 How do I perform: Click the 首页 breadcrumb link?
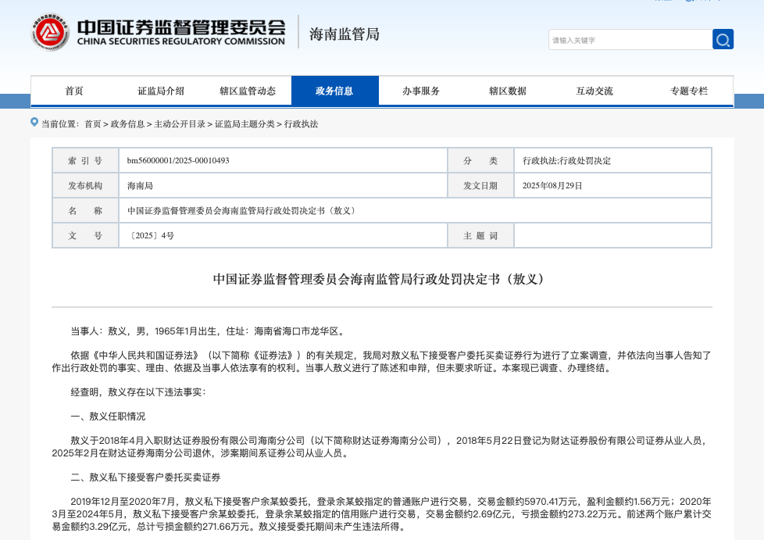click(x=93, y=123)
